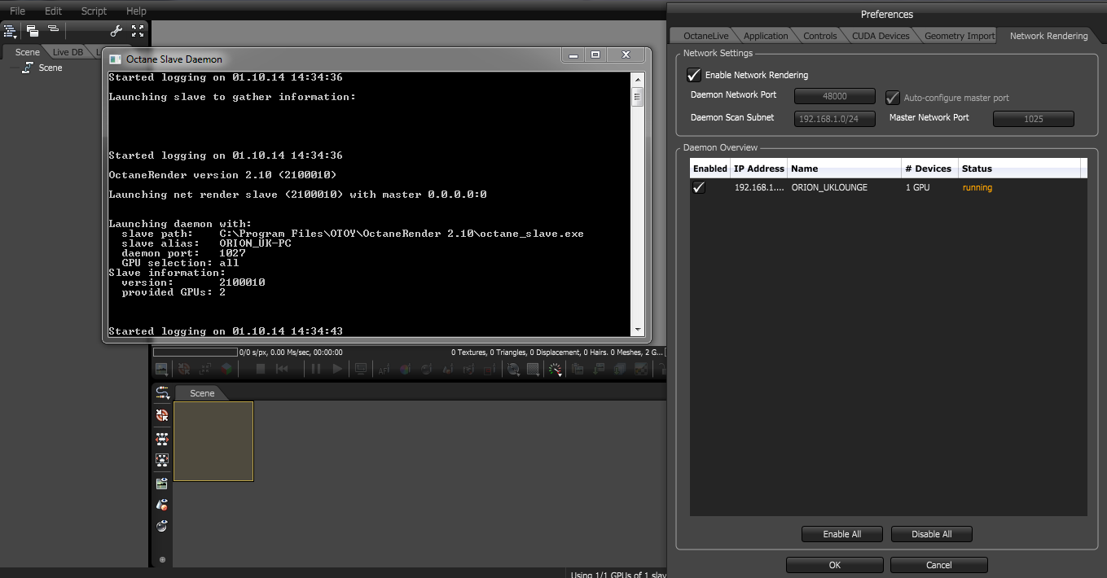Open preferences with the wrench icon
Viewport: 1107px width, 578px height.
116,31
